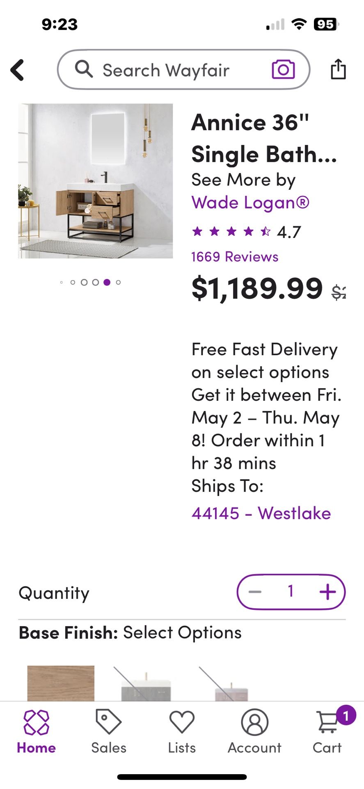Change ship-to location 44145 - Westlake

[261, 513]
